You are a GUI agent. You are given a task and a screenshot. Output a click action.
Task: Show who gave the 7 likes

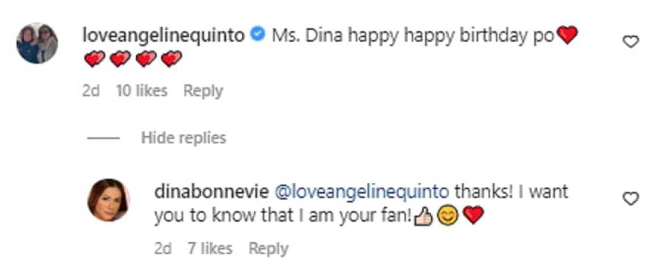coord(210,249)
